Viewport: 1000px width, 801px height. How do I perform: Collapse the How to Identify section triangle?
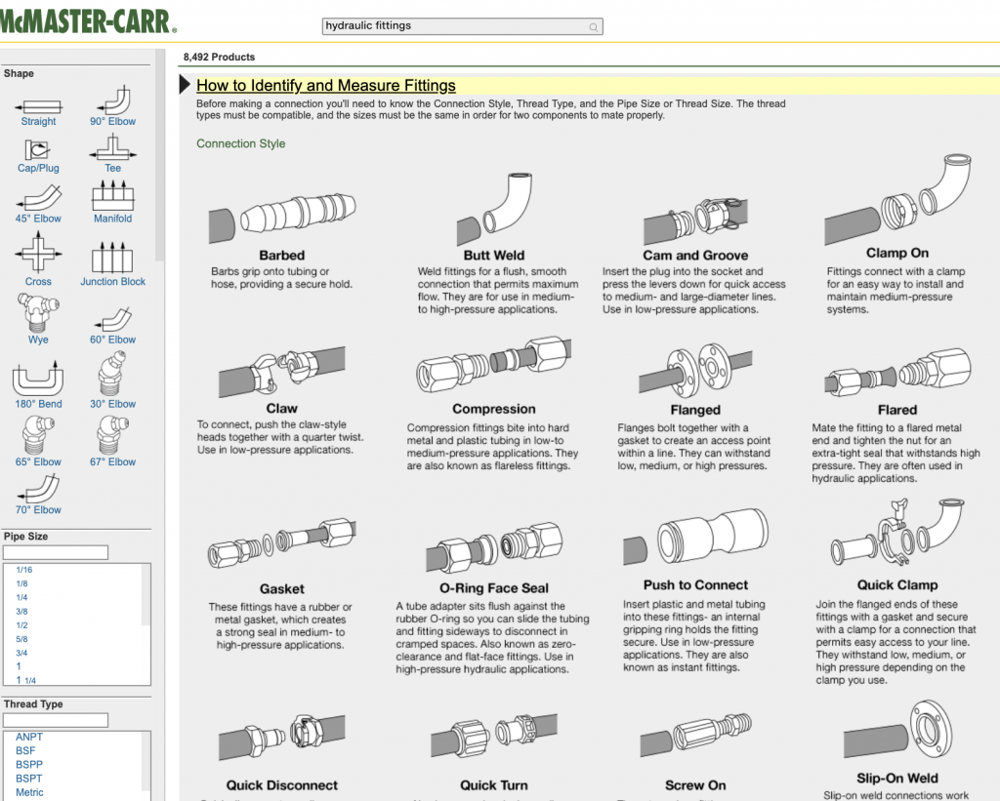click(x=186, y=85)
